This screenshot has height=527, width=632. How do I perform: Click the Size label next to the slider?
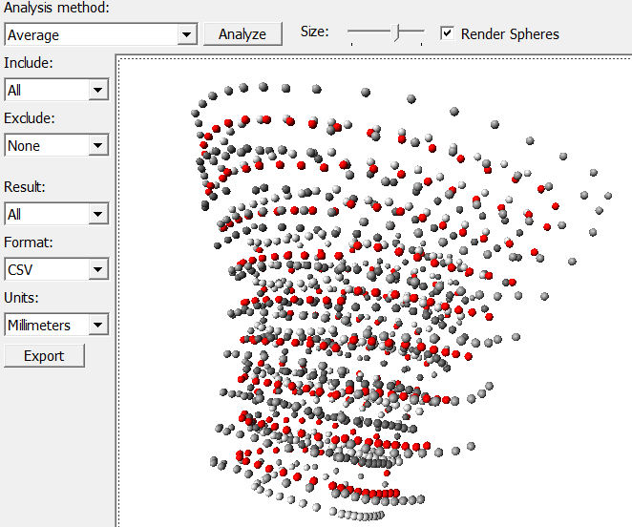314,32
